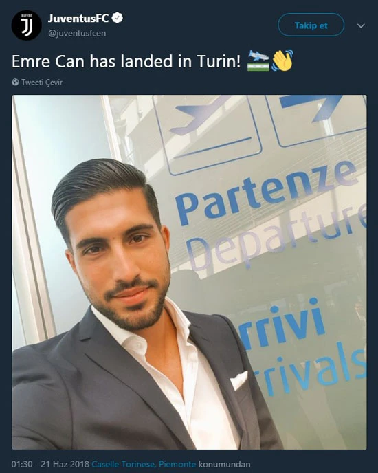The height and width of the screenshot is (473, 378).
Task: Translate tweet via Tweeti Çevir
Action: click(42, 82)
